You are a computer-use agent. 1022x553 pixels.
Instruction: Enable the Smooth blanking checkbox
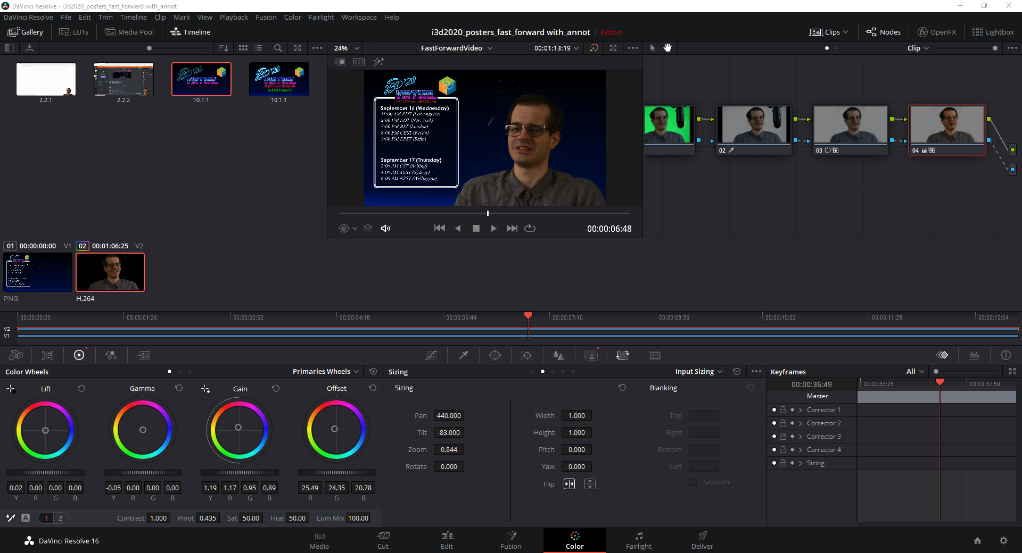point(693,482)
